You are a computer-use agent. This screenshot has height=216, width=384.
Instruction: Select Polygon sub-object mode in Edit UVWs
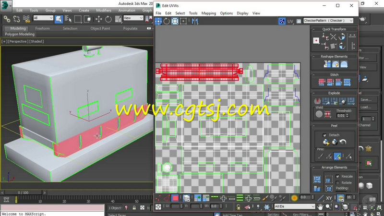175,198
